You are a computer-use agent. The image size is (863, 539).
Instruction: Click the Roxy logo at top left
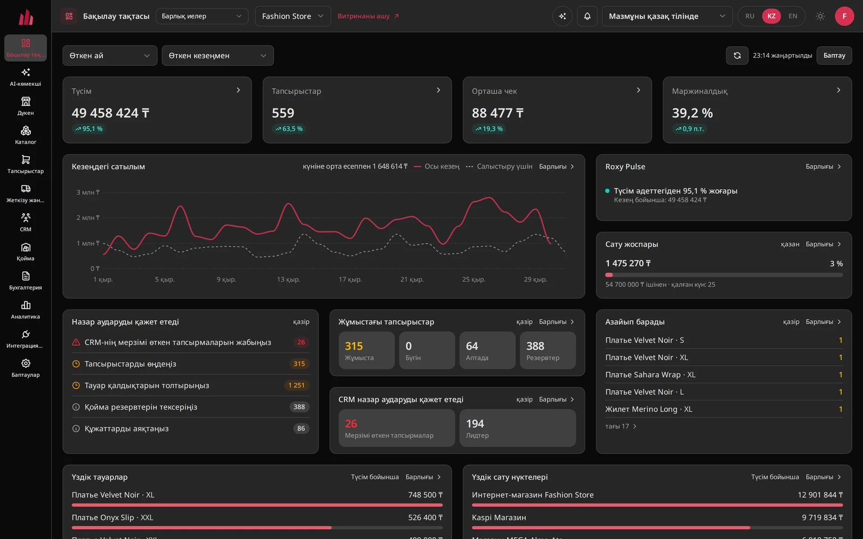(26, 17)
